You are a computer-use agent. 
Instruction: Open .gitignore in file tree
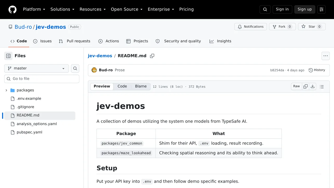(x=25, y=107)
